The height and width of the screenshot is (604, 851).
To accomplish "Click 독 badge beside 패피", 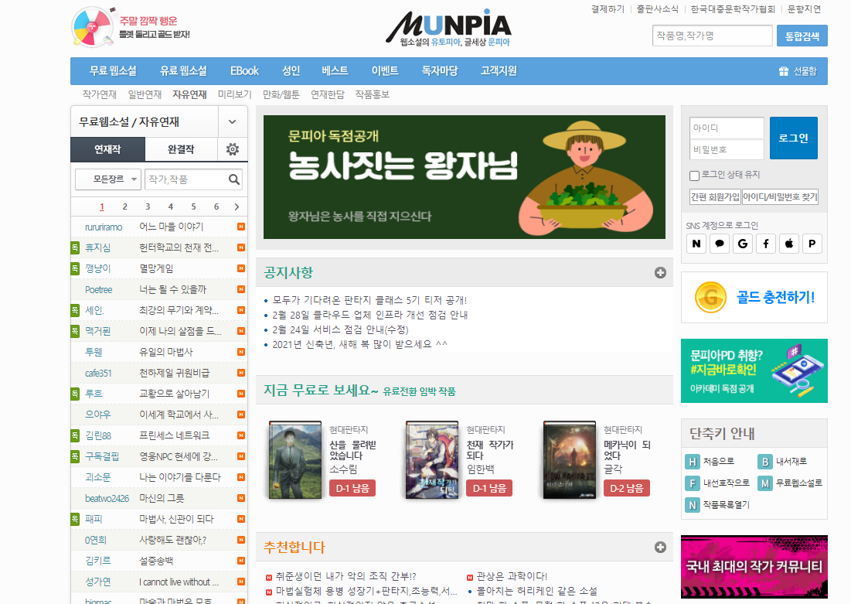I will coord(75,519).
